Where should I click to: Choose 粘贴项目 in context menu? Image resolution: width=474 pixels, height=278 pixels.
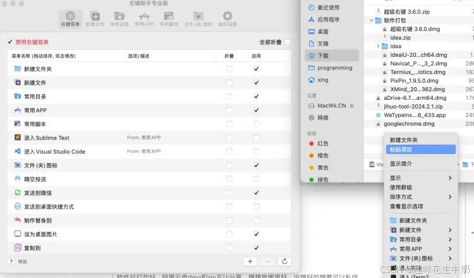421,150
